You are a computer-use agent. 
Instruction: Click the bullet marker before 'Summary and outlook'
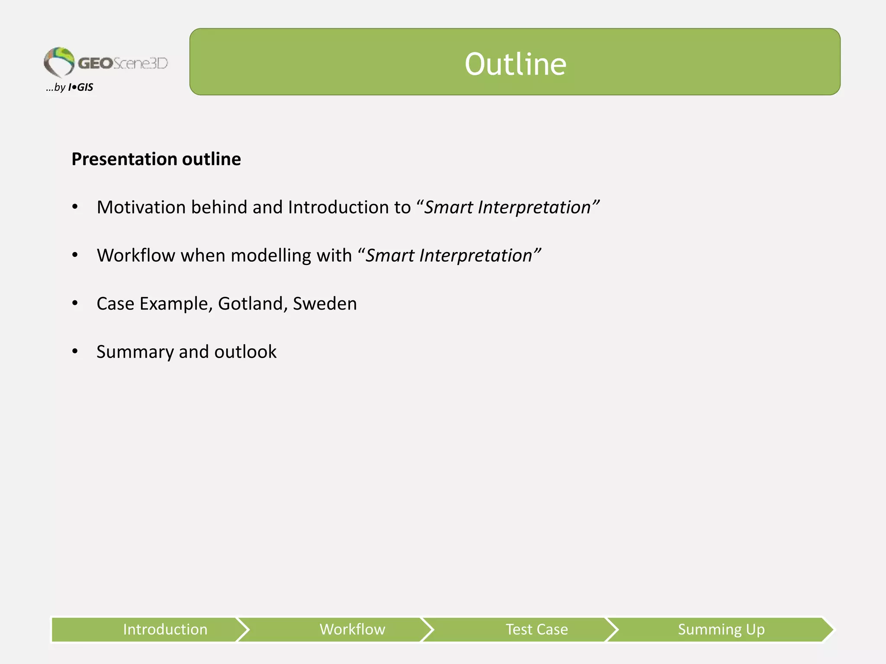click(75, 351)
